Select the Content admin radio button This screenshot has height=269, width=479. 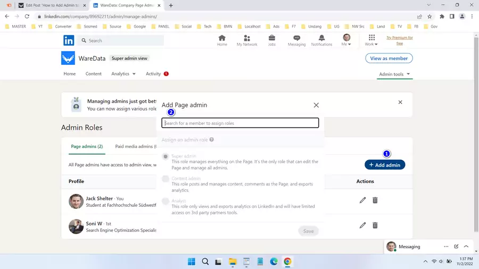coord(166,179)
